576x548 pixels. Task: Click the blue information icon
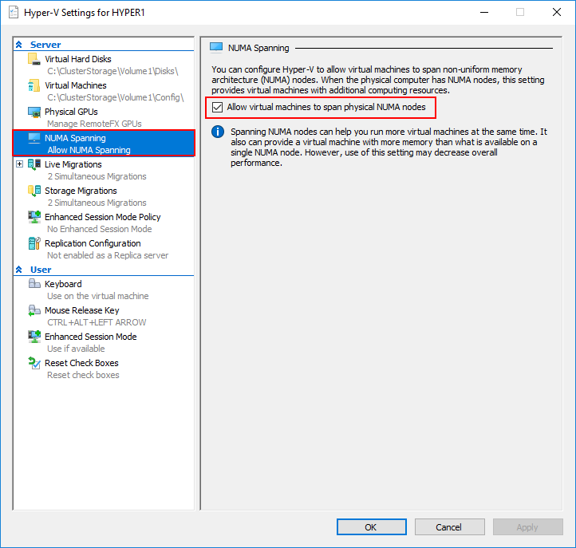click(218, 132)
